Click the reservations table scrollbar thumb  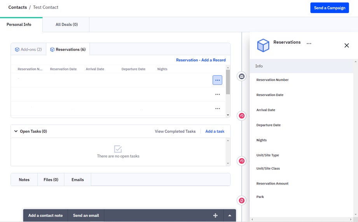coord(228,82)
